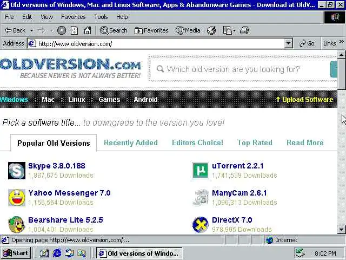Click the system tray network icon

coord(300,253)
